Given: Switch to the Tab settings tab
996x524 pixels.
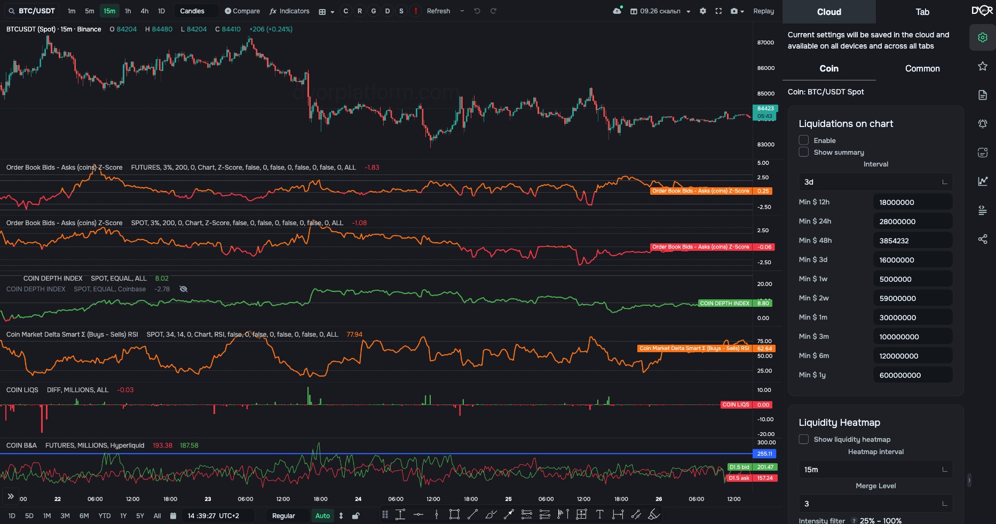Looking at the screenshot, I should click(922, 12).
